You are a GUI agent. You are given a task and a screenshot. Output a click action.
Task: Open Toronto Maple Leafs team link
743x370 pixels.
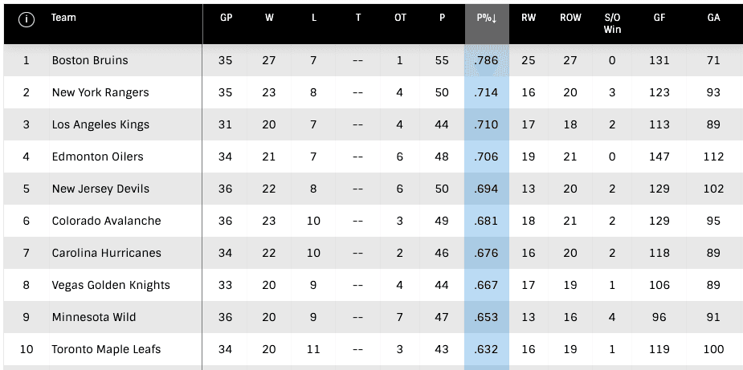coord(106,349)
